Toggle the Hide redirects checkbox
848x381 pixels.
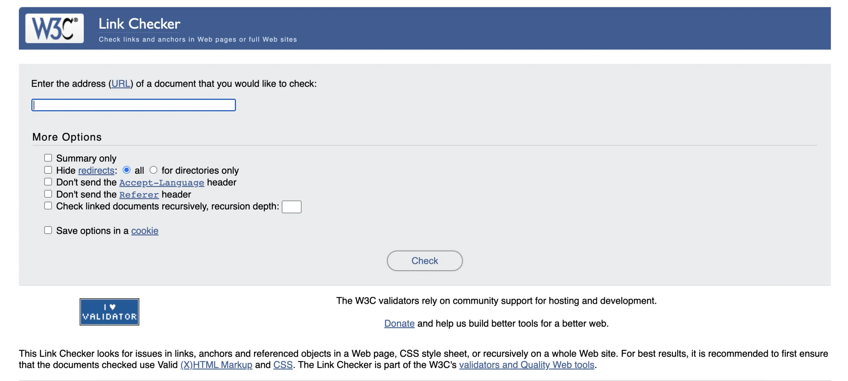pyautogui.click(x=48, y=170)
